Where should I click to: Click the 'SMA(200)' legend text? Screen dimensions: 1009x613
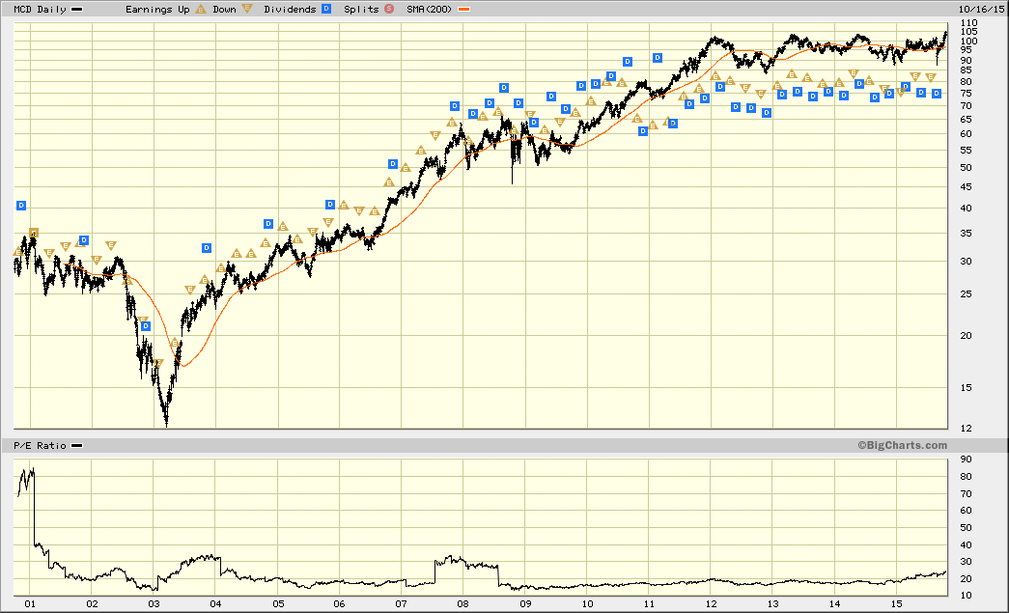pyautogui.click(x=430, y=9)
